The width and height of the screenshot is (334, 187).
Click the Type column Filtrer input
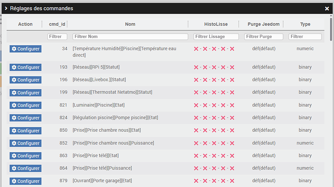305,37
